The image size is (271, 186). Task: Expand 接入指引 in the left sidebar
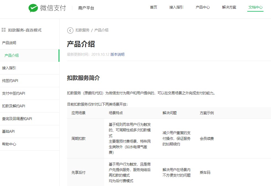pos(9,68)
